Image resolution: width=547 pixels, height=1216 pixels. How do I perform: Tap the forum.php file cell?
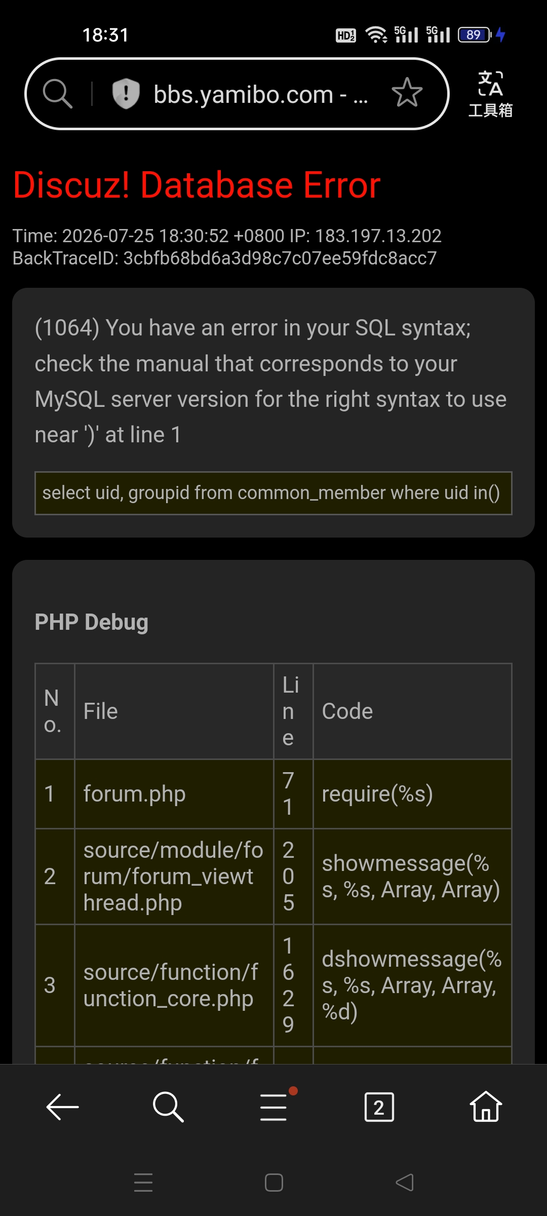pos(174,794)
